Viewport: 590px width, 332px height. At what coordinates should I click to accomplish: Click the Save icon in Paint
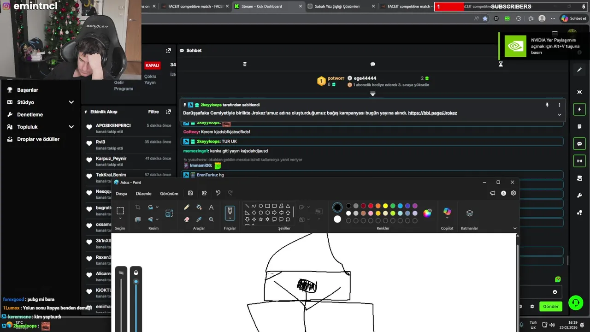[x=190, y=193]
